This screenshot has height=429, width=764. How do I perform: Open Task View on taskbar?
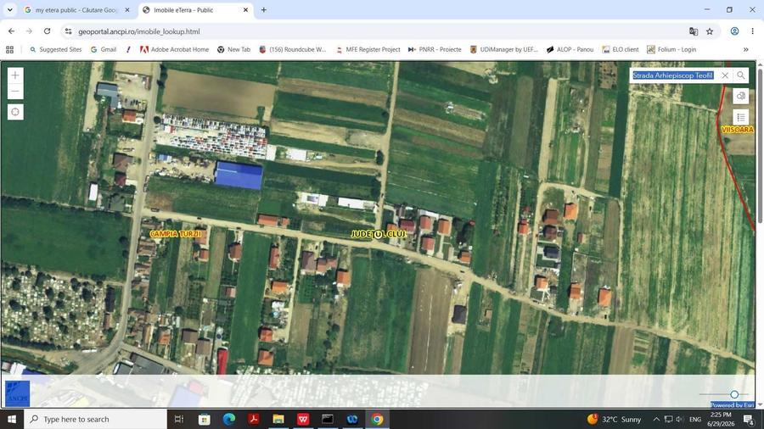tap(179, 419)
